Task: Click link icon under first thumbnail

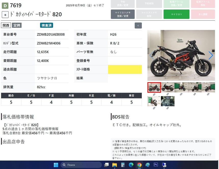Action: [x=154, y=94]
